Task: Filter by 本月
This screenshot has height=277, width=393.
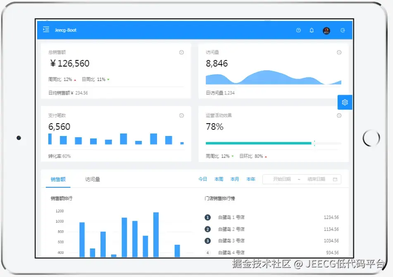Action: pyautogui.click(x=235, y=179)
